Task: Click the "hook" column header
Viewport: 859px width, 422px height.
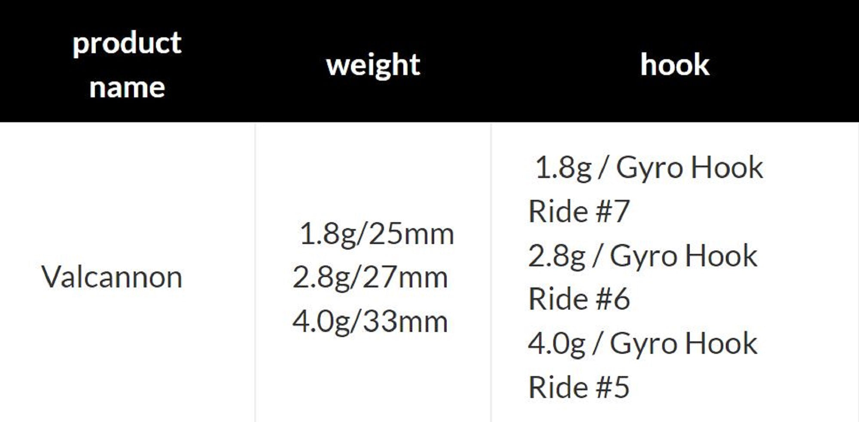Action: 675,65
